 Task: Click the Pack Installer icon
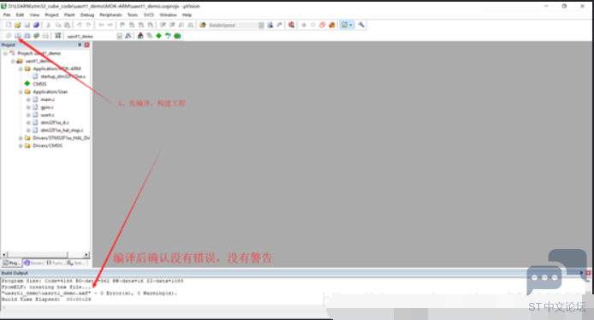[177, 36]
